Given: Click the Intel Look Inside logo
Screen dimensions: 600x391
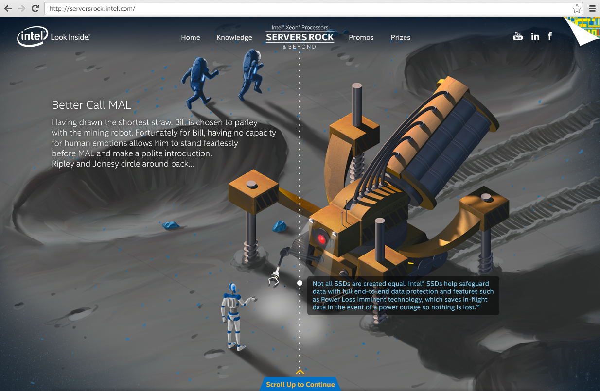Looking at the screenshot, I should coord(53,37).
